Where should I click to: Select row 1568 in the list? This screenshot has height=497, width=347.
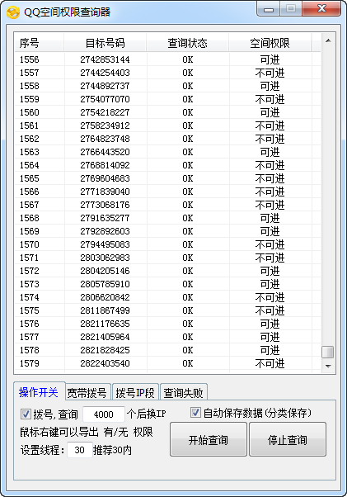[167, 218]
